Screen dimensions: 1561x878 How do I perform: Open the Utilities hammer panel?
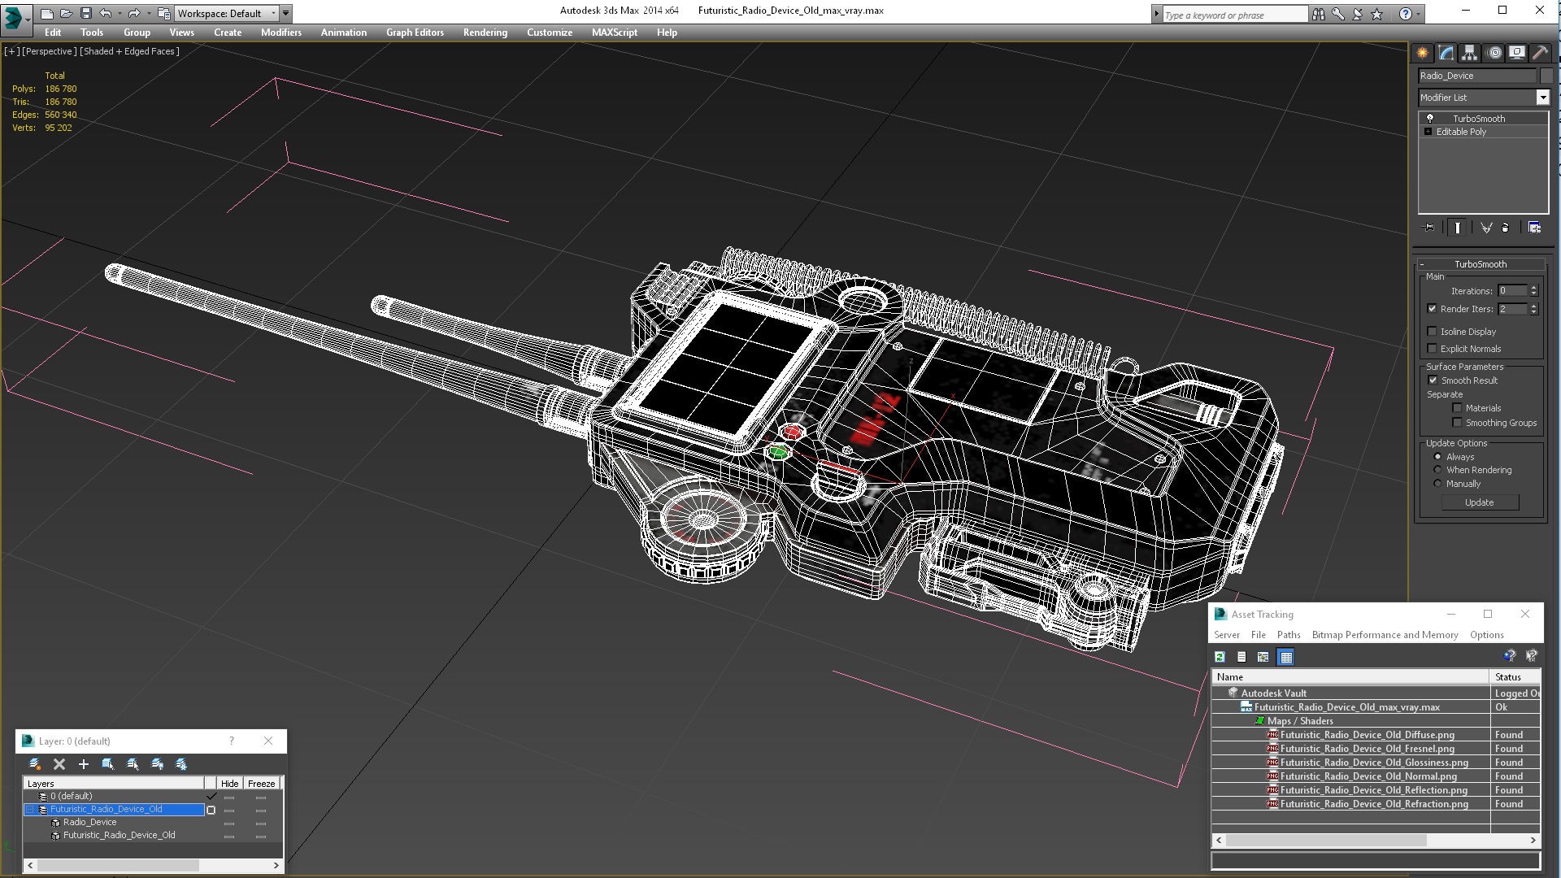click(x=1540, y=53)
